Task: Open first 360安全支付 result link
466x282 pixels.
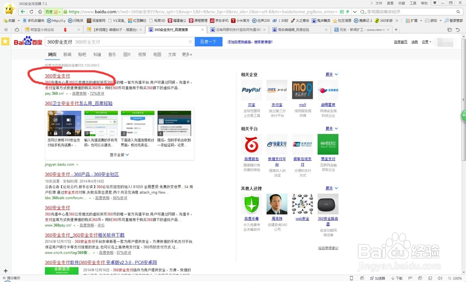Action: [57, 76]
